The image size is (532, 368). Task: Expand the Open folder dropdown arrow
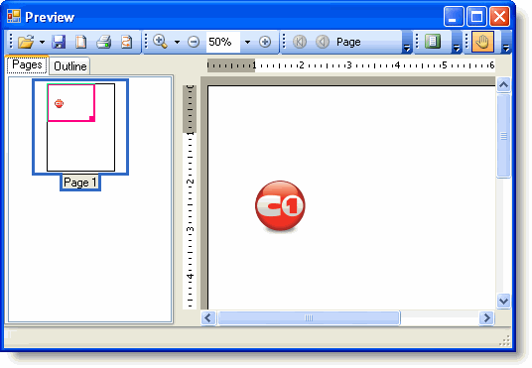[x=42, y=43]
